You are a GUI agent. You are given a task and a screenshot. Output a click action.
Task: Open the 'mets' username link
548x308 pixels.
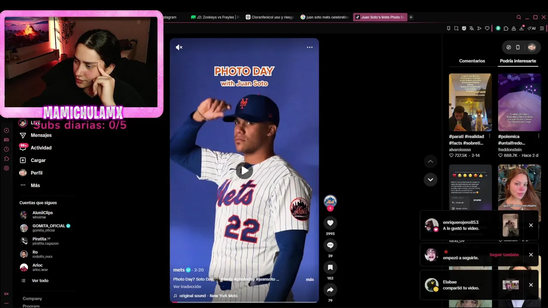click(x=179, y=270)
